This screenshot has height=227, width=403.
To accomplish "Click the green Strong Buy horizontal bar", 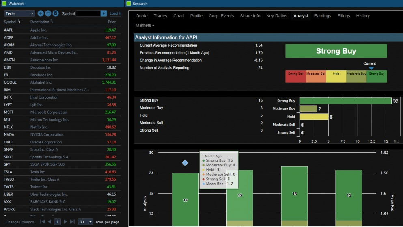I will point(345,101).
